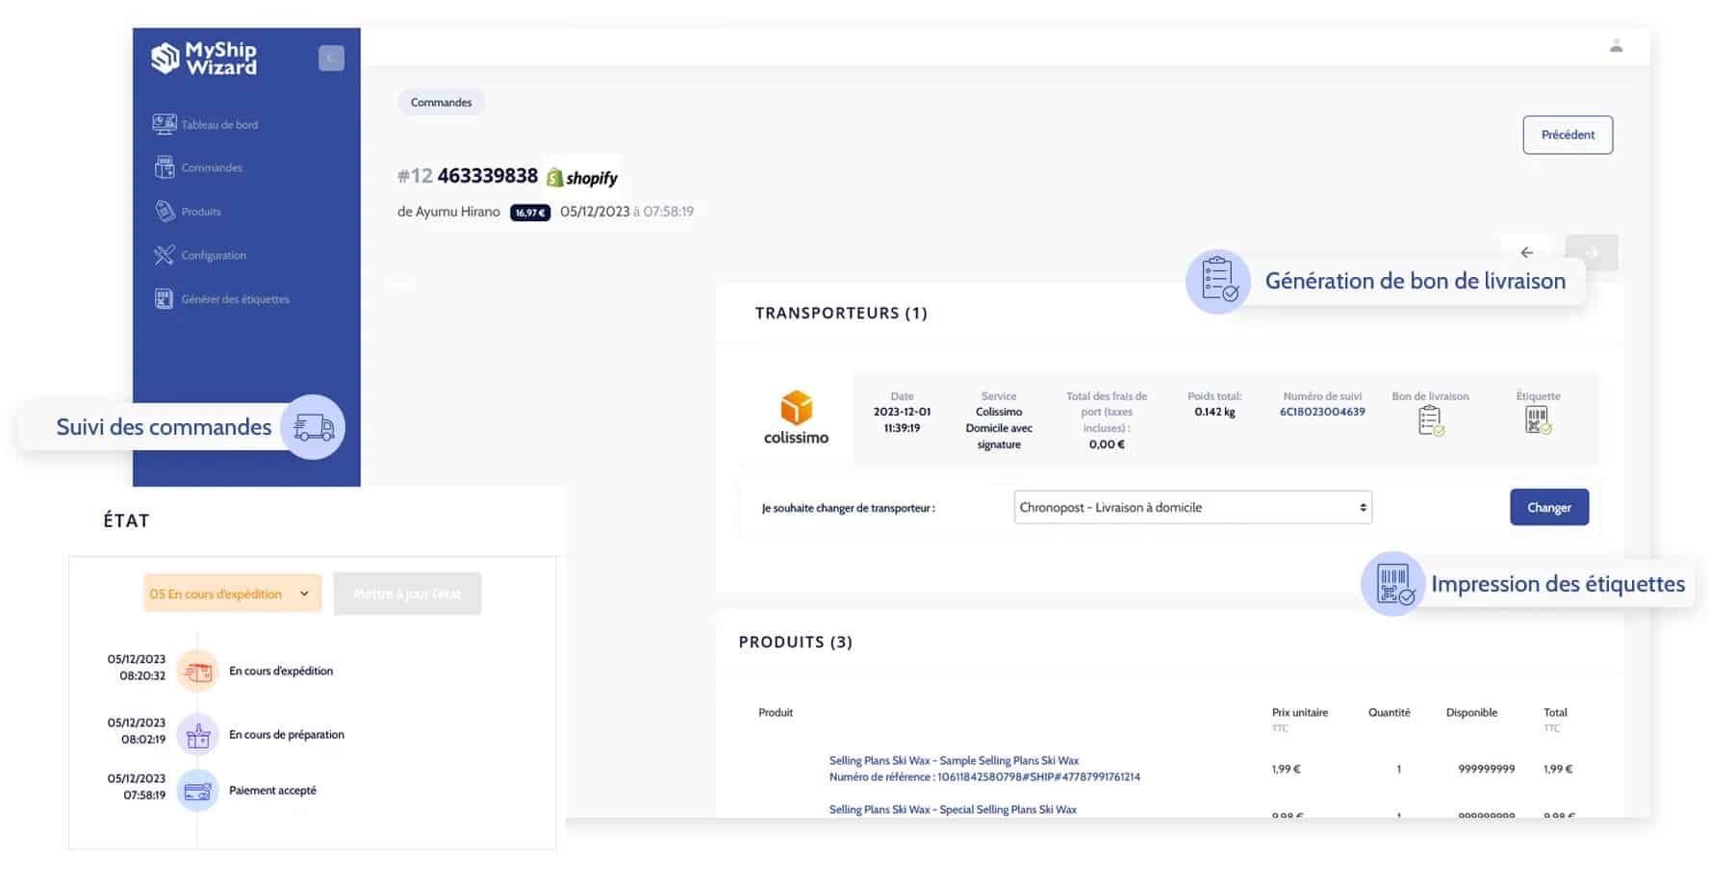Click the Changer button

click(x=1549, y=508)
